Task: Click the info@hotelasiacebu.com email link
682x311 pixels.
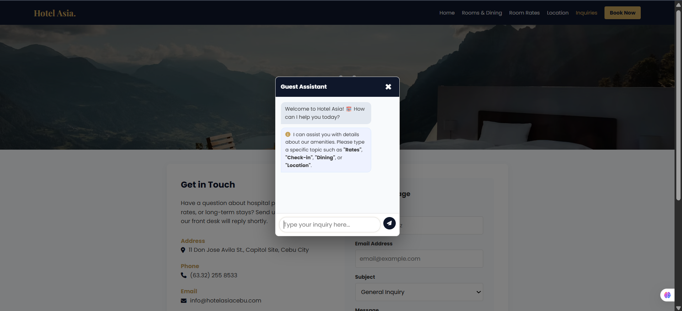Action: tap(225, 301)
